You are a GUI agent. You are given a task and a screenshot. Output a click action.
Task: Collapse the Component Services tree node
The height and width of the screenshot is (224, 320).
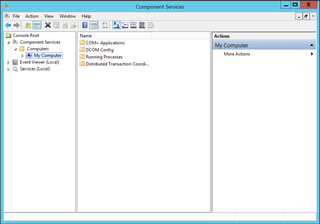(x=9, y=42)
